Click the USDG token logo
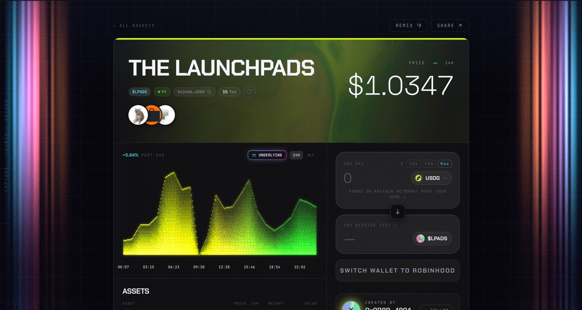The image size is (582, 310). pyautogui.click(x=419, y=178)
